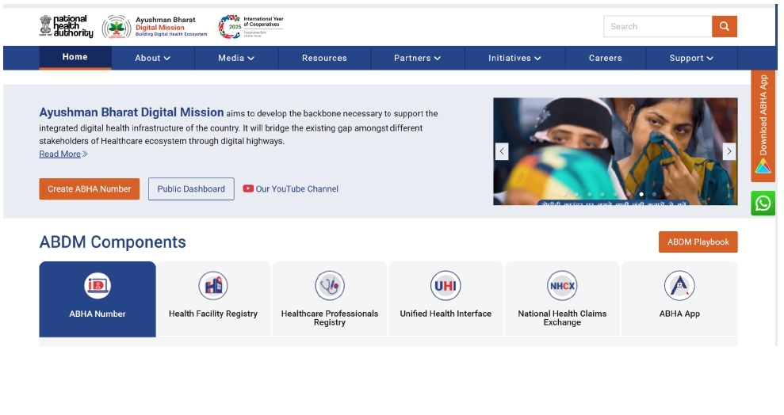This screenshot has width=784, height=415.
Task: Open the National Health Claims Exchange icon
Action: point(562,286)
